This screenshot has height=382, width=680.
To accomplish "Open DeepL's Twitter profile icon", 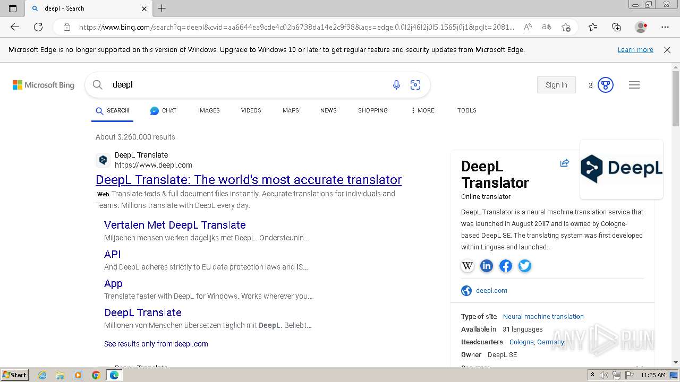I will [525, 266].
